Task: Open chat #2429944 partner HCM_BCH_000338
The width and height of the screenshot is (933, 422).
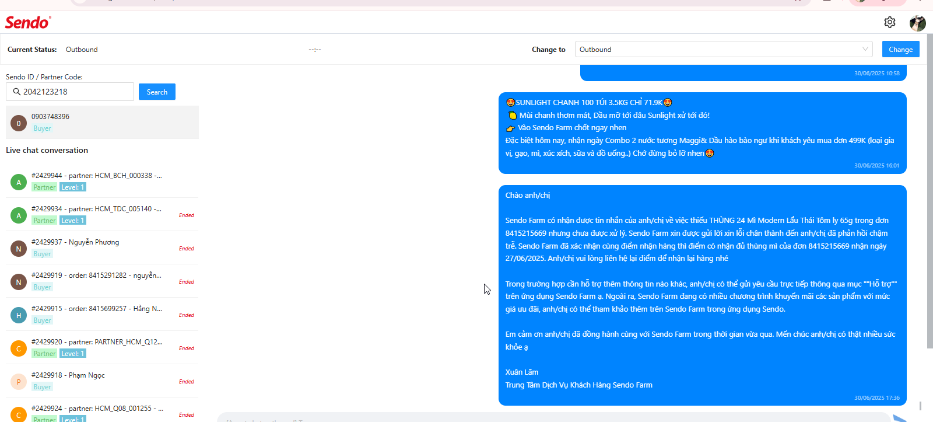Action: tap(102, 182)
